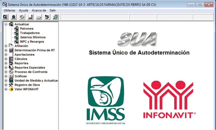The width and height of the screenshot is (216, 130).
Task: Click the magnifying glass search toolbar icon
Action: (x=5, y=17)
